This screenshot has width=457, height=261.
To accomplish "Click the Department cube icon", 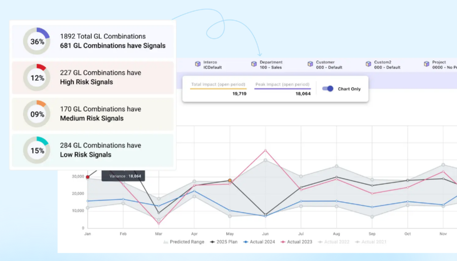I will tap(254, 65).
